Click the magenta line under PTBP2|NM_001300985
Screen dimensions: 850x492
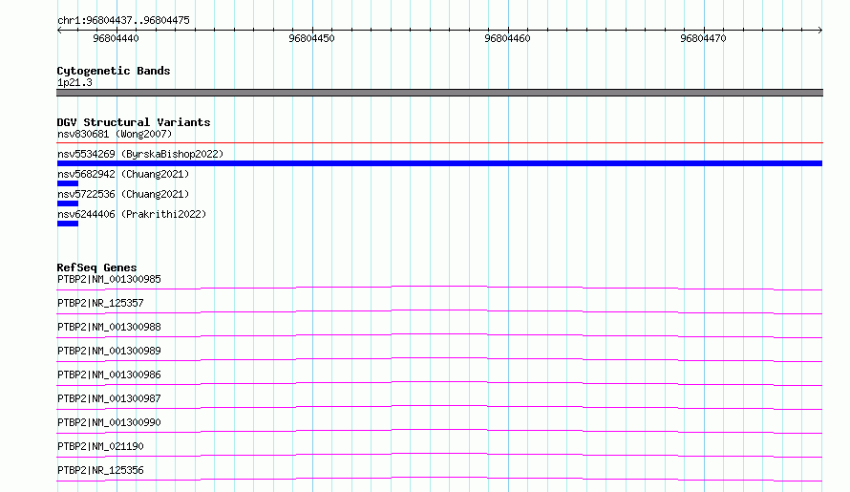coord(439,287)
